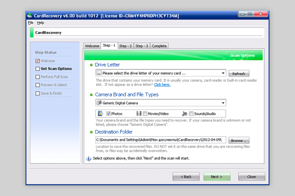Toggle the Save & Finish checkbox
This screenshot has height=196, width=295.
point(37,93)
